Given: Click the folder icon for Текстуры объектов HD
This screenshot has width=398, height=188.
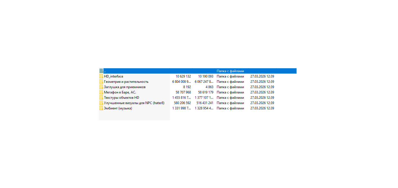Looking at the screenshot, I should pyautogui.click(x=101, y=98).
